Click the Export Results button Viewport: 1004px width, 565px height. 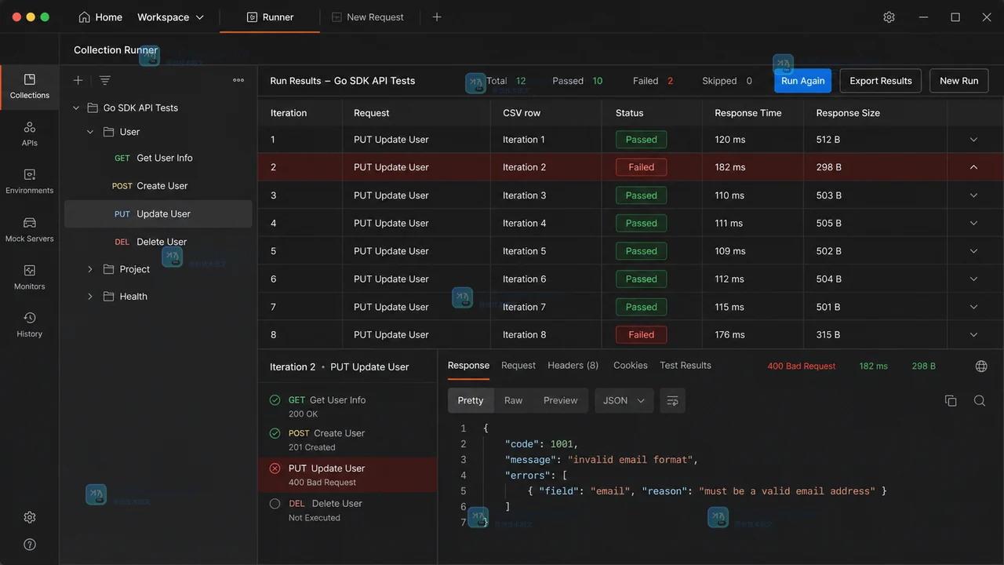(x=881, y=81)
